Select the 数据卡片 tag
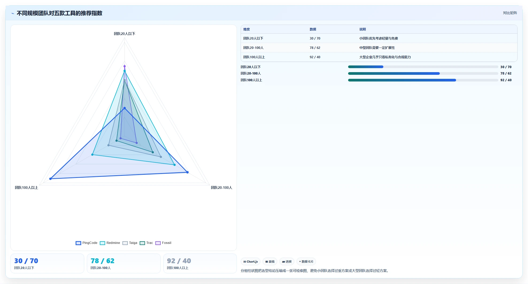The width and height of the screenshot is (528, 284). tap(306, 262)
